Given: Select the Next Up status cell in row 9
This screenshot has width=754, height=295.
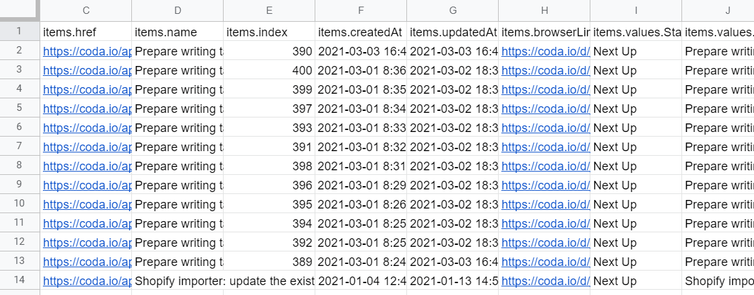Looking at the screenshot, I should [636, 185].
